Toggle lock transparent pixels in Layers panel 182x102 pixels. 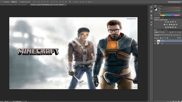point(161,38)
